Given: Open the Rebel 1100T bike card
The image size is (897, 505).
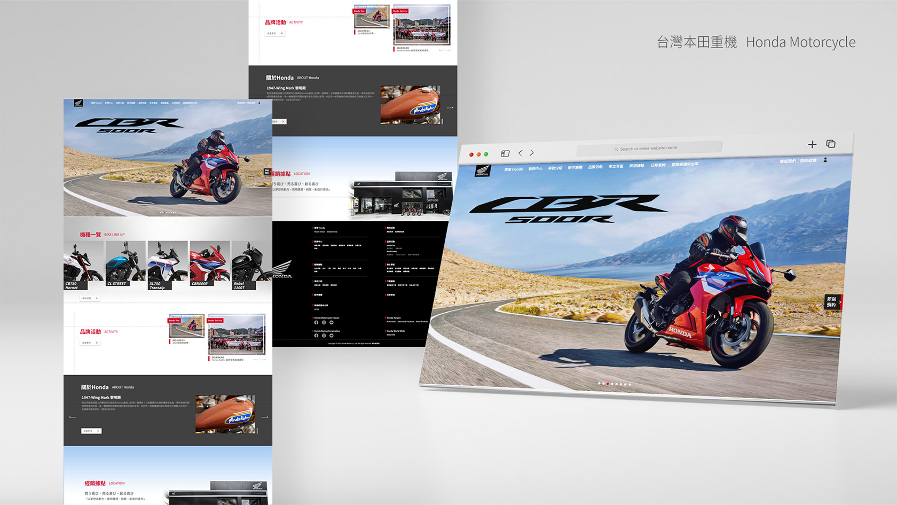Looking at the screenshot, I should [252, 265].
